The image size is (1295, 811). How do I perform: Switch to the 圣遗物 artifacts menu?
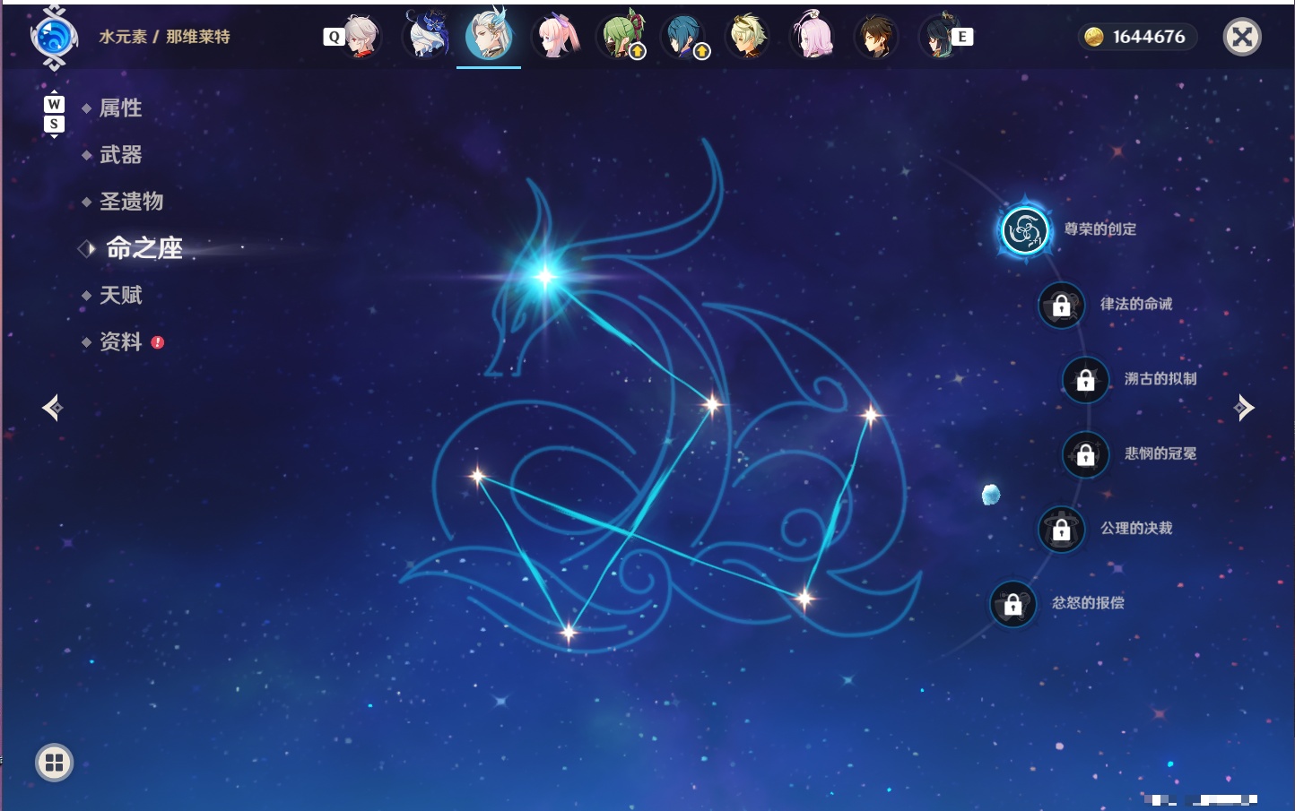coord(131,202)
